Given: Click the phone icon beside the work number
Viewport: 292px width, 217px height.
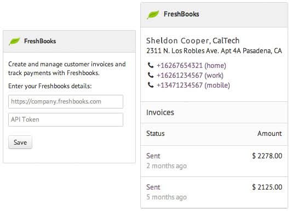Looking at the screenshot, I should [x=151, y=75].
